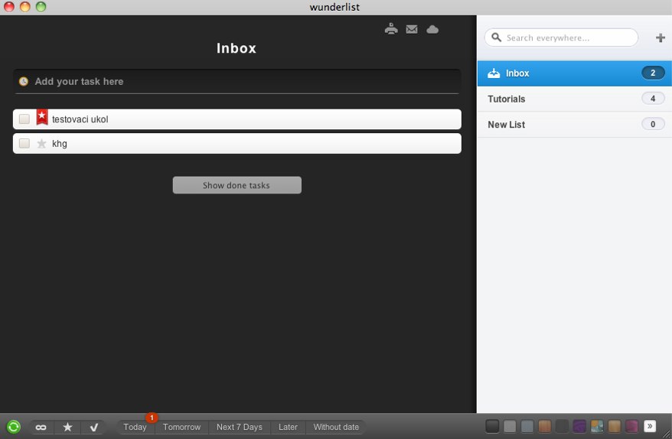
Task: Select the Tutorials list
Action: (x=574, y=99)
